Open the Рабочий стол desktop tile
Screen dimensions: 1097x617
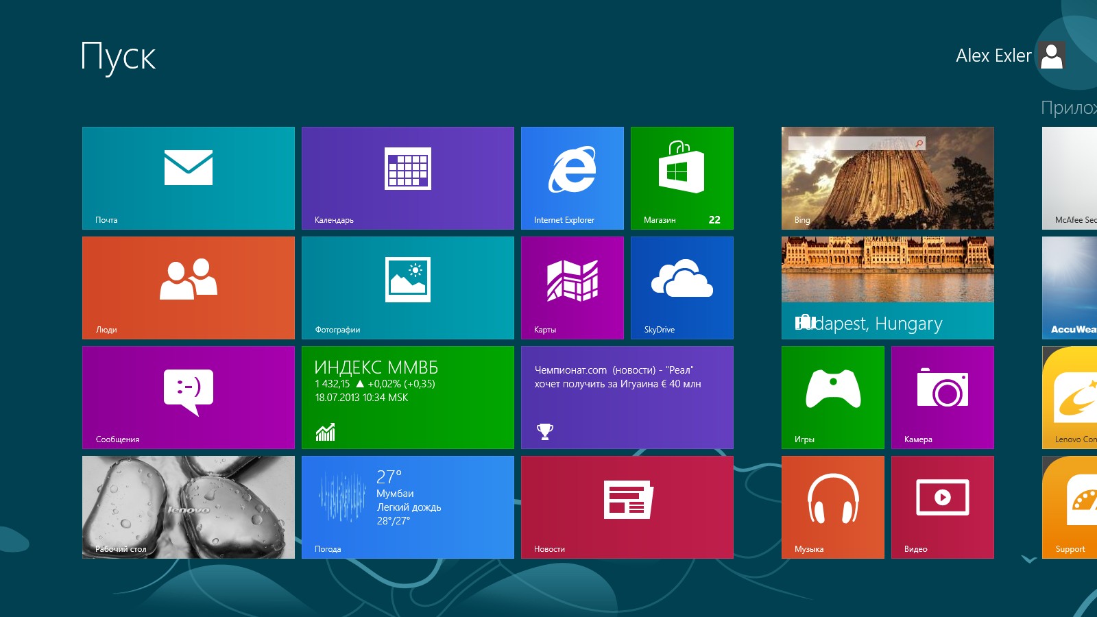pos(189,507)
